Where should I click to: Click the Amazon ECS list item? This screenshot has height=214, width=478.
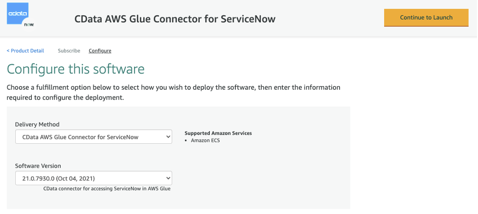click(205, 140)
